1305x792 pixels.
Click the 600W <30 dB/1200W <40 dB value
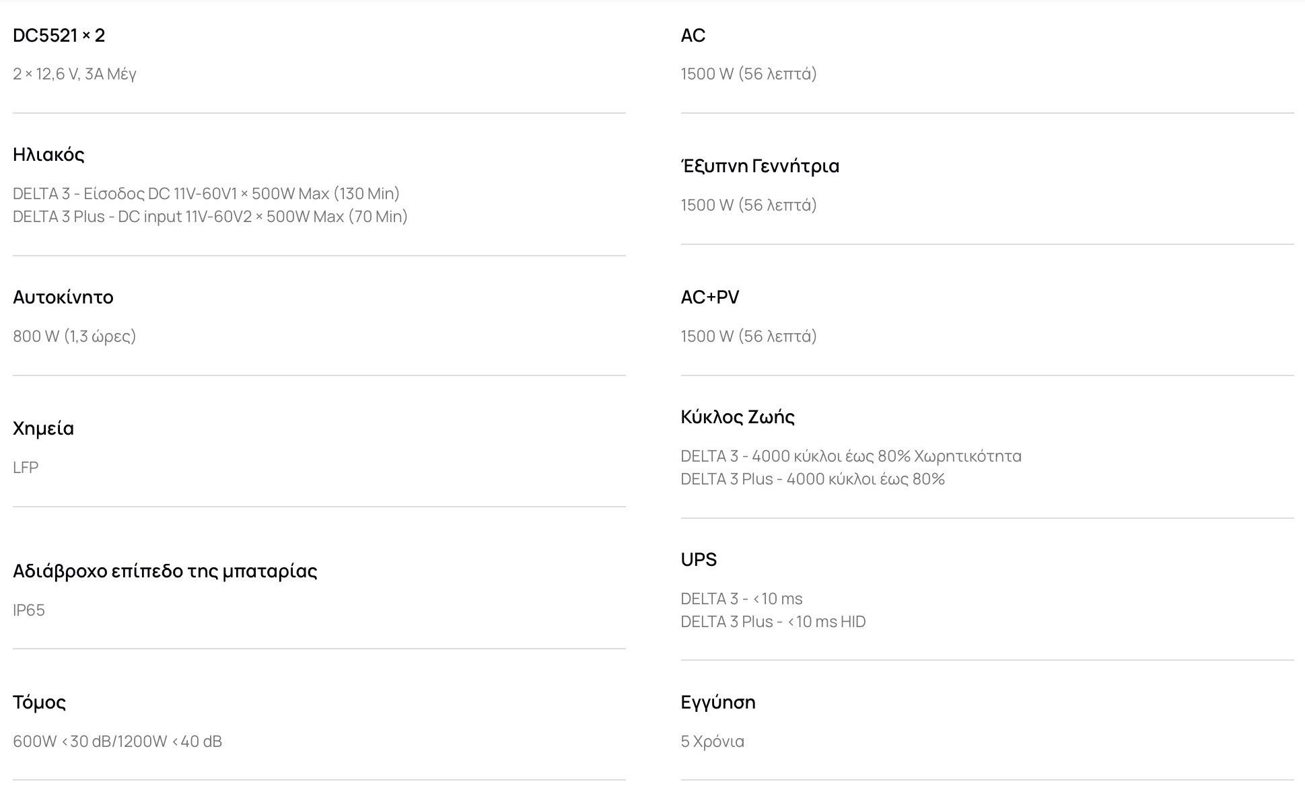(117, 742)
